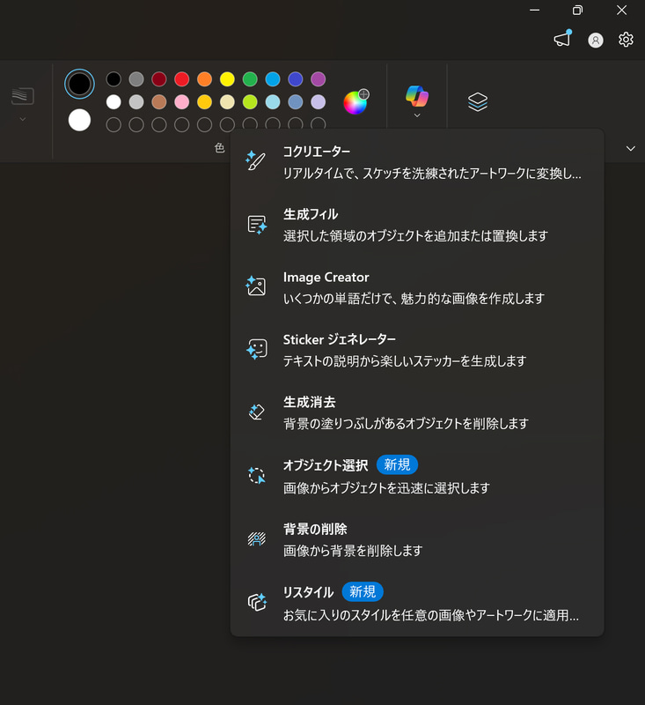Viewport: 645px width, 705px height.
Task: Pick the indigo palette swatch
Action: [x=296, y=79]
